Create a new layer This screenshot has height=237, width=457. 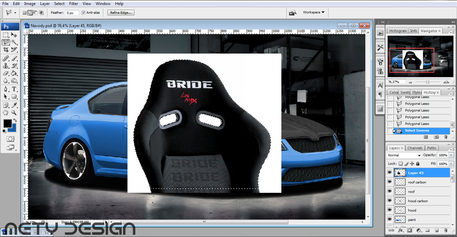tap(437, 230)
